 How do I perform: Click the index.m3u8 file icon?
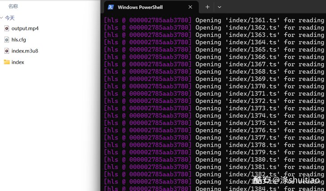(7, 51)
